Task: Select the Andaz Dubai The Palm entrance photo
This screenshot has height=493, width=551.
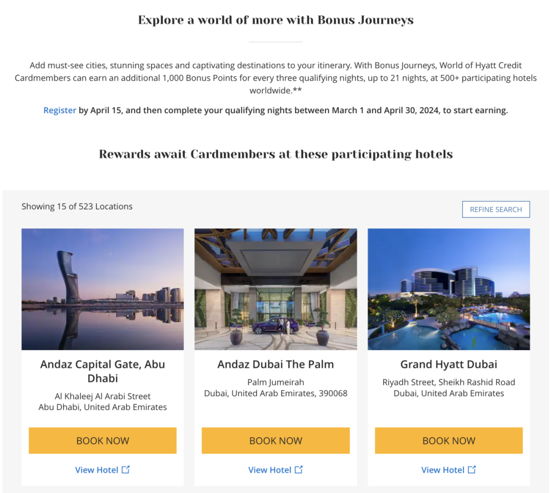Action: [x=275, y=290]
